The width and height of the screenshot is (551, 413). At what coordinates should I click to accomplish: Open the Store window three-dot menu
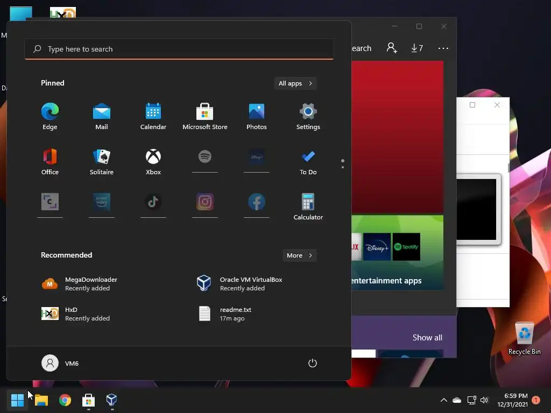tap(443, 48)
